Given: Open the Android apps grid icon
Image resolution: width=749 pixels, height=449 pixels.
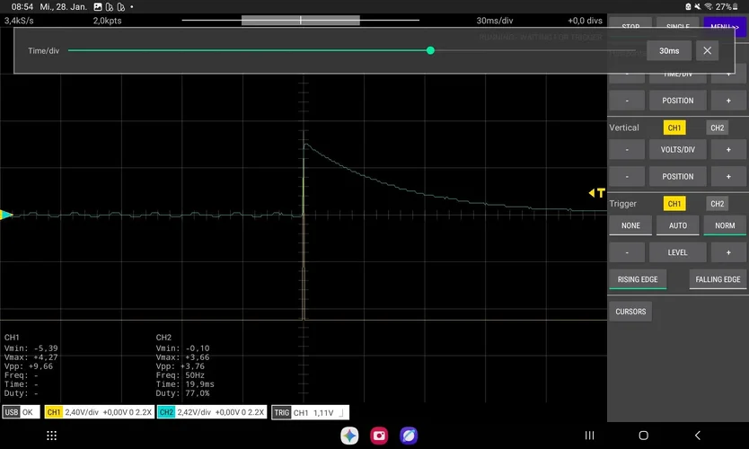Looking at the screenshot, I should [51, 436].
